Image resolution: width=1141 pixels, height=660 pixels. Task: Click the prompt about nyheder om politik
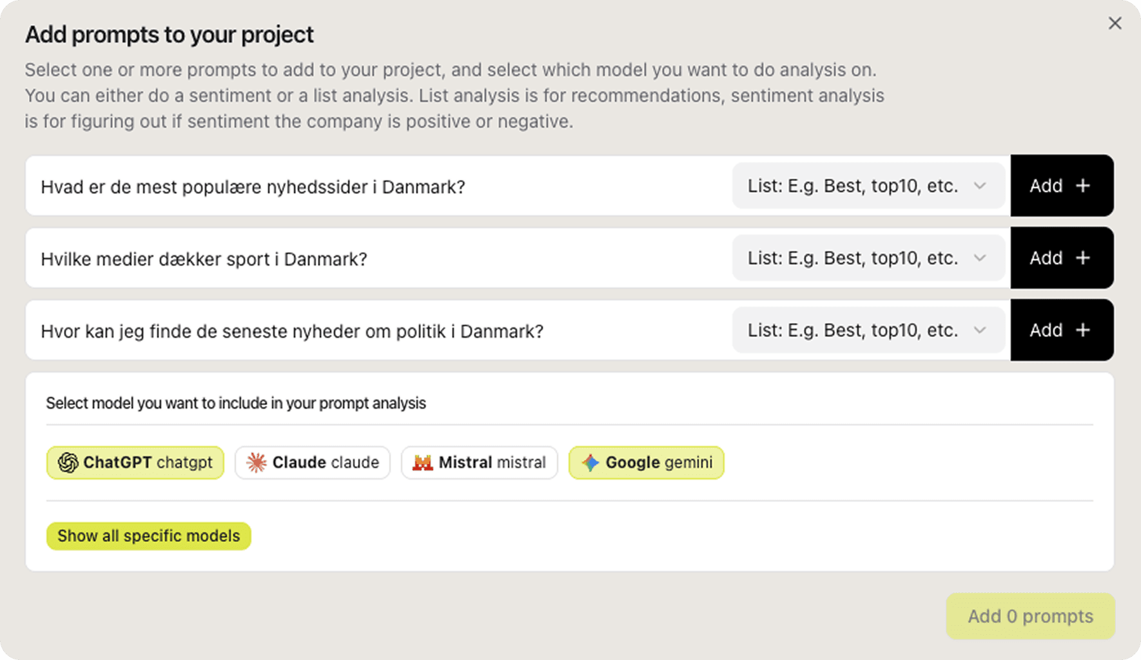pos(292,331)
